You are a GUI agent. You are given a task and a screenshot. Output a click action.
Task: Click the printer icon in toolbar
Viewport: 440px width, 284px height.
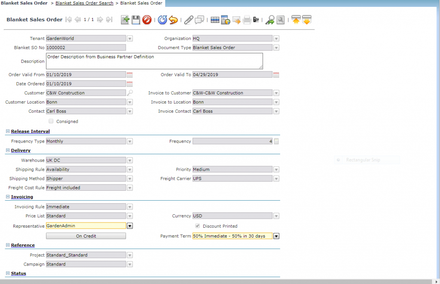pos(247,20)
